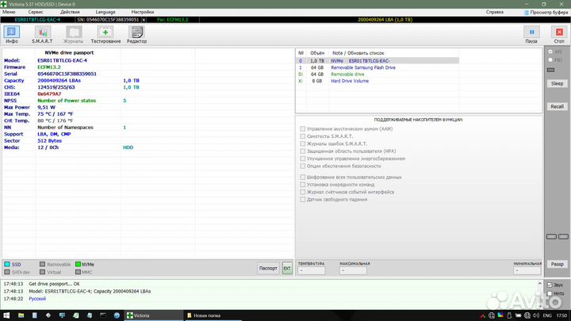Viewport: 571px width, 321px height.
Task: Select the API radio button
Action: click(x=550, y=52)
